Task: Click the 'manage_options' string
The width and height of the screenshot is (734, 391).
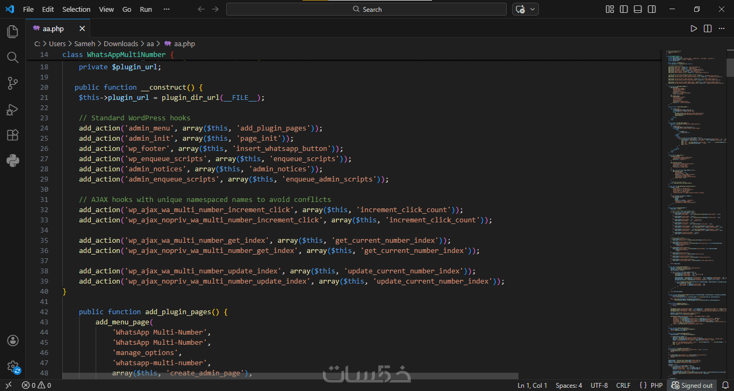Action: 145,352
